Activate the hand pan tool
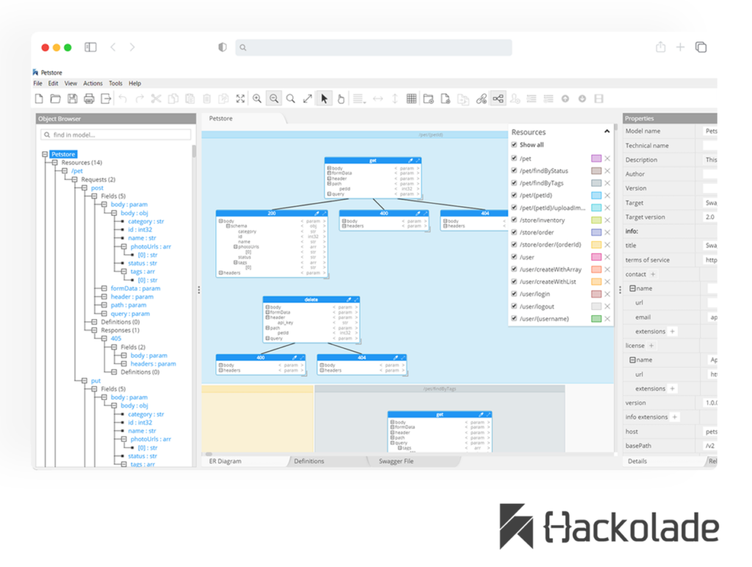The width and height of the screenshot is (752, 567). tap(341, 98)
